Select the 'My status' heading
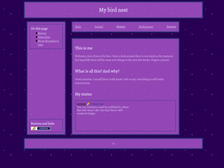Image resolution: width=224 pixels, height=168 pixels. coord(83,94)
